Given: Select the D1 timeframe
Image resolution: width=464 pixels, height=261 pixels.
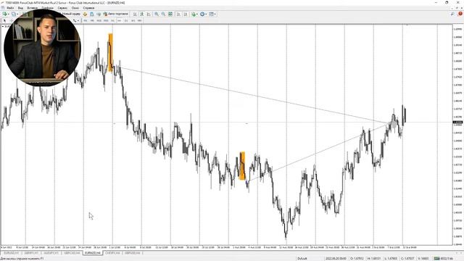Looking at the screenshot, I should point(126,20).
